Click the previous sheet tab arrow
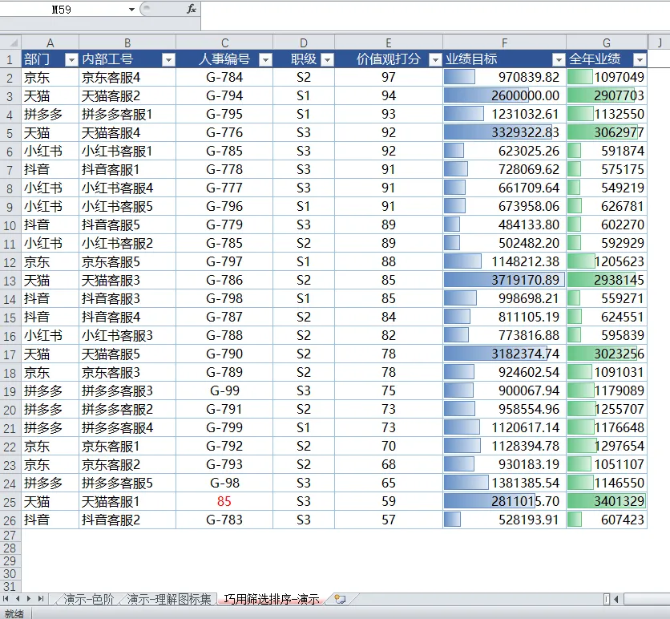 (x=18, y=598)
